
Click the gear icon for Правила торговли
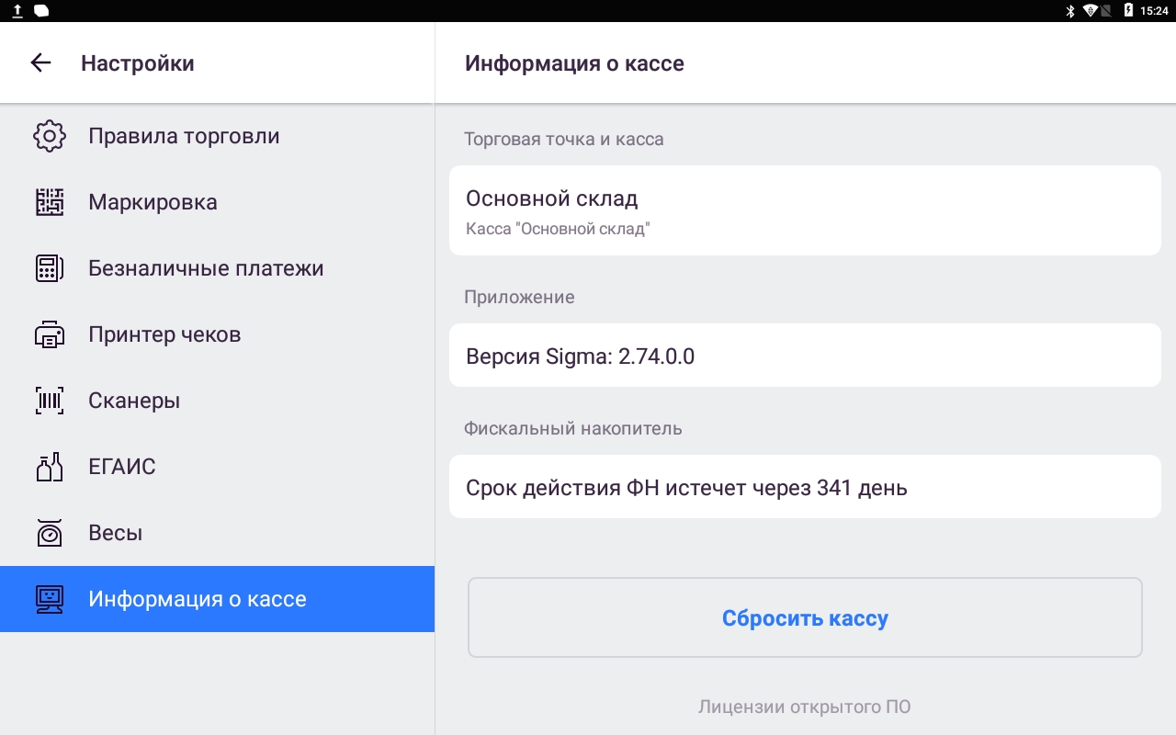(50, 136)
